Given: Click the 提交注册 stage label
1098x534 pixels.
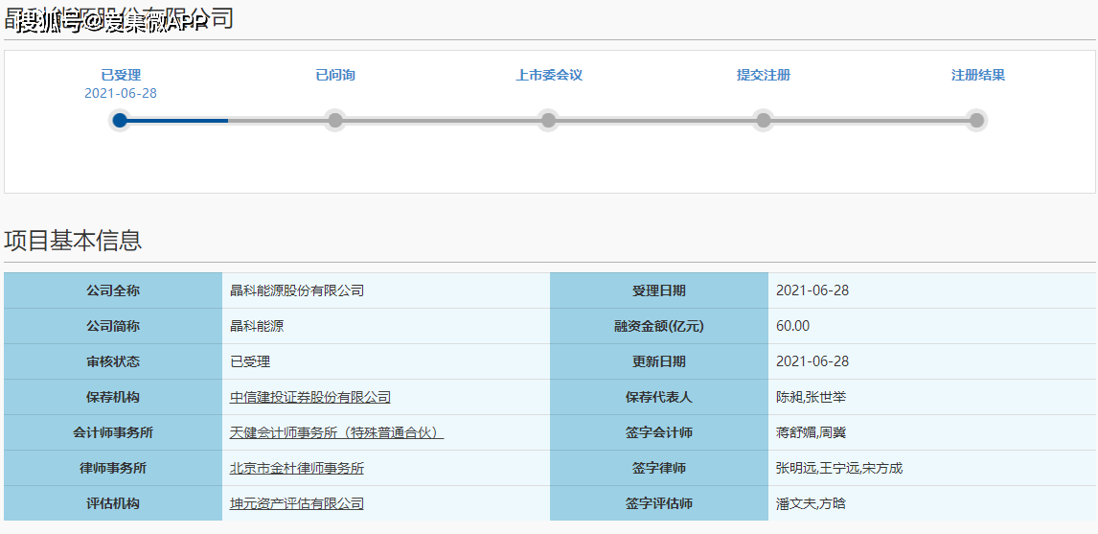Looking at the screenshot, I should point(764,75).
